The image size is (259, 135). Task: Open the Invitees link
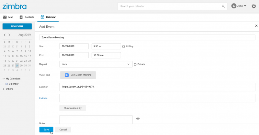(x=43, y=98)
